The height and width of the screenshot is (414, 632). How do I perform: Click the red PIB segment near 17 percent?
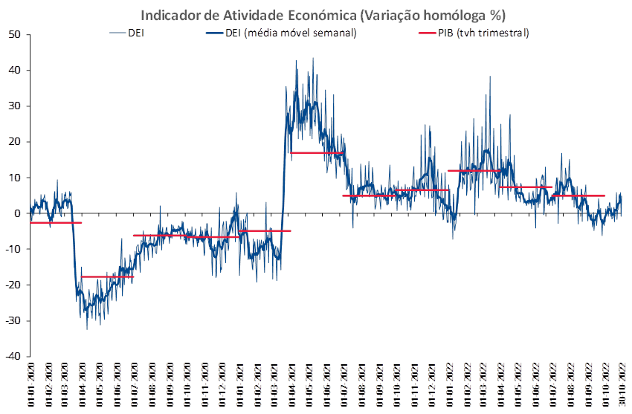(x=317, y=152)
